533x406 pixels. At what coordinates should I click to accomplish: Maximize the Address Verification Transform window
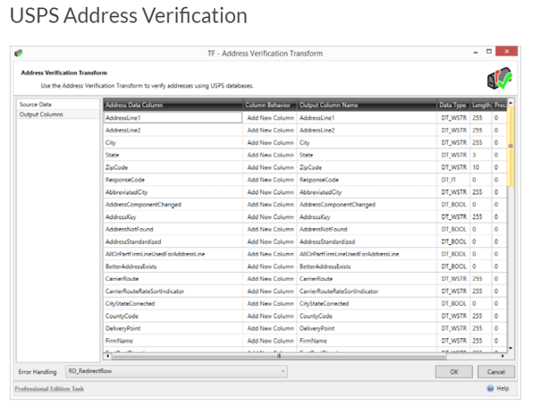[x=489, y=51]
